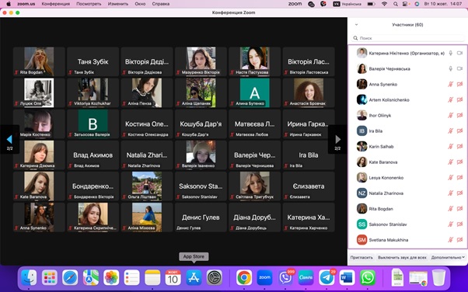Open the docx file in the Dock

point(397,278)
